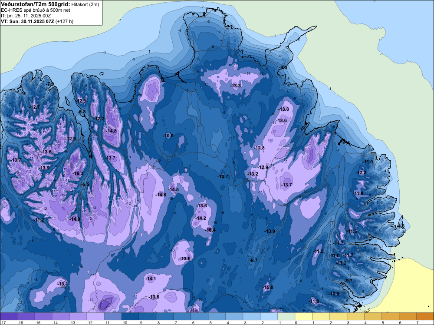Click the -7.9 temperature label
Viewport: 434px width, 325px height.
tap(50, 84)
